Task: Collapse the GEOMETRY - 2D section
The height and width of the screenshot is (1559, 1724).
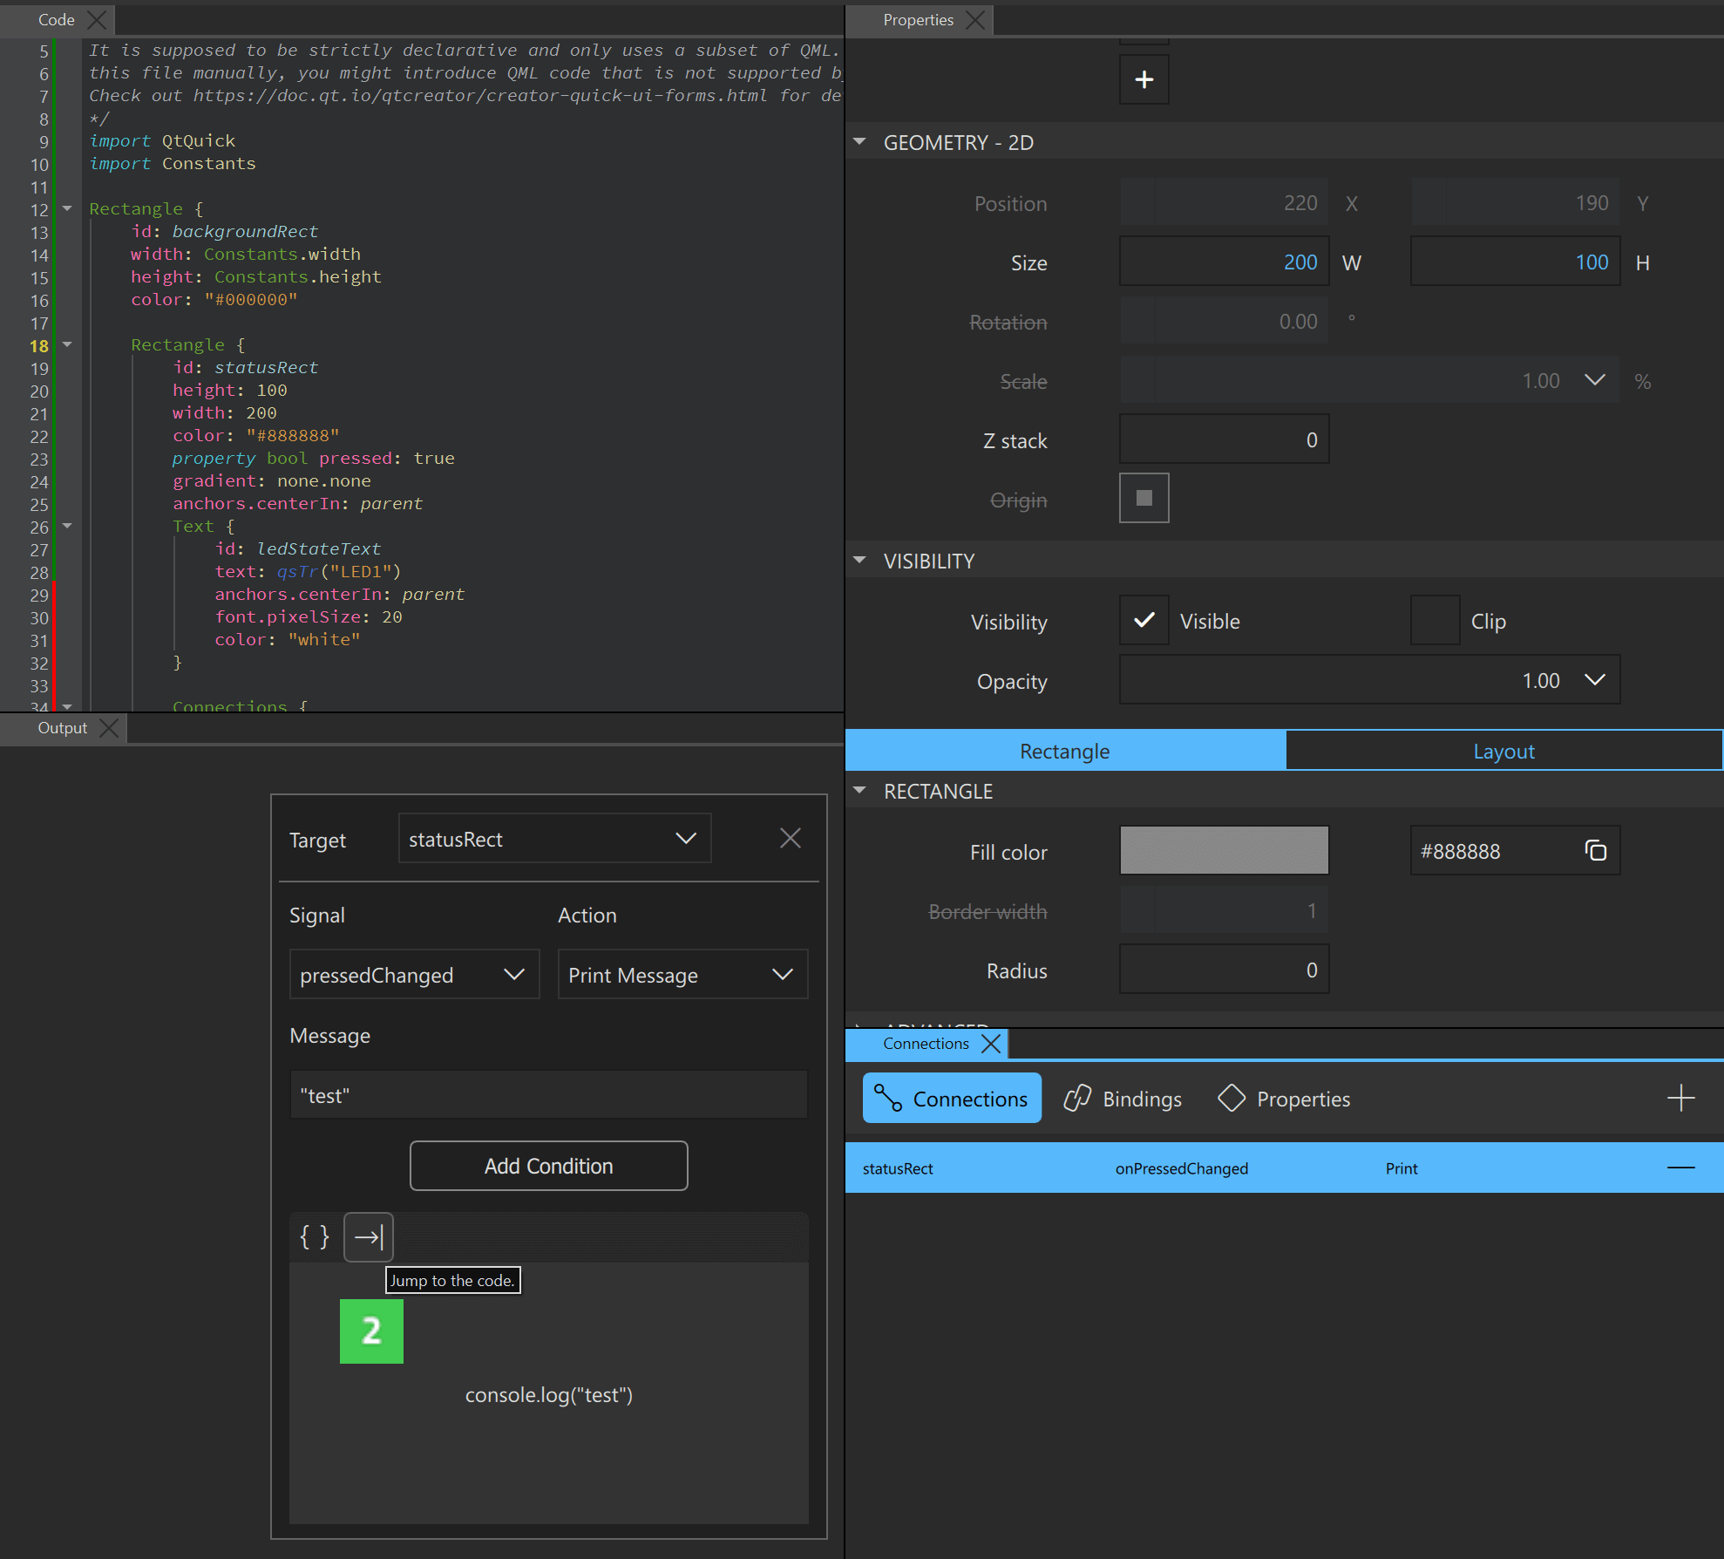Action: pyautogui.click(x=859, y=141)
